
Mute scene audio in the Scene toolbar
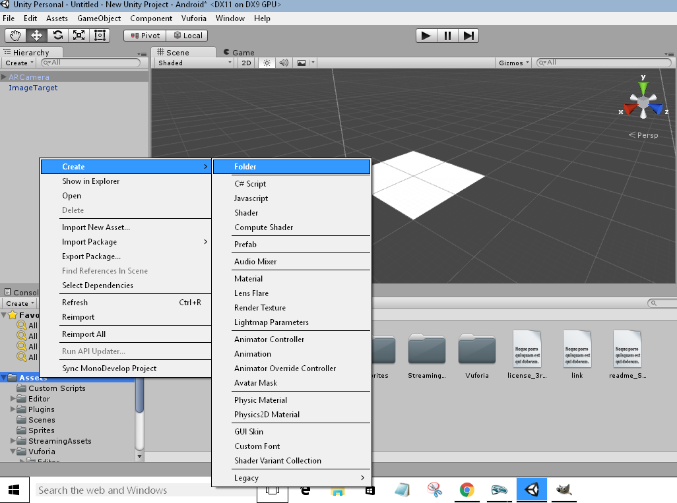point(284,62)
